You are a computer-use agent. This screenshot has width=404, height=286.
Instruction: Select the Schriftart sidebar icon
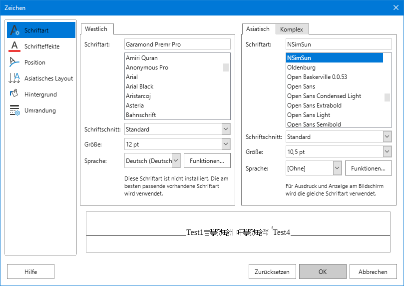click(x=14, y=30)
